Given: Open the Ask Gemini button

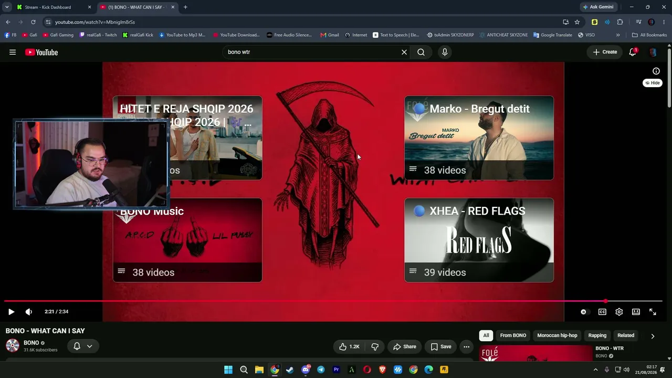Looking at the screenshot, I should click(598, 7).
